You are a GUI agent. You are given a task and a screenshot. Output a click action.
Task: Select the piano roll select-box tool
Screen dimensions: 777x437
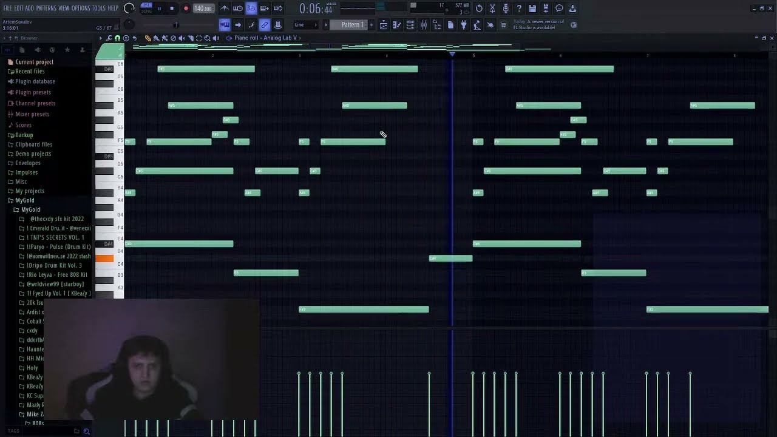click(x=198, y=38)
